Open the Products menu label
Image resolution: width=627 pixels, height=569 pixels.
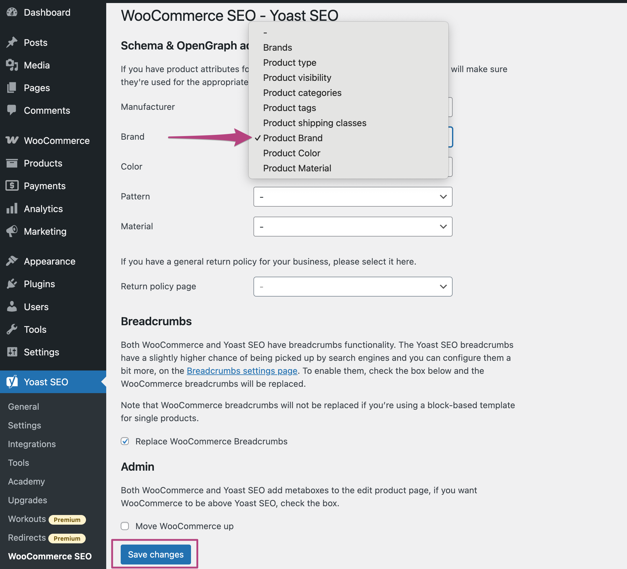(x=43, y=163)
